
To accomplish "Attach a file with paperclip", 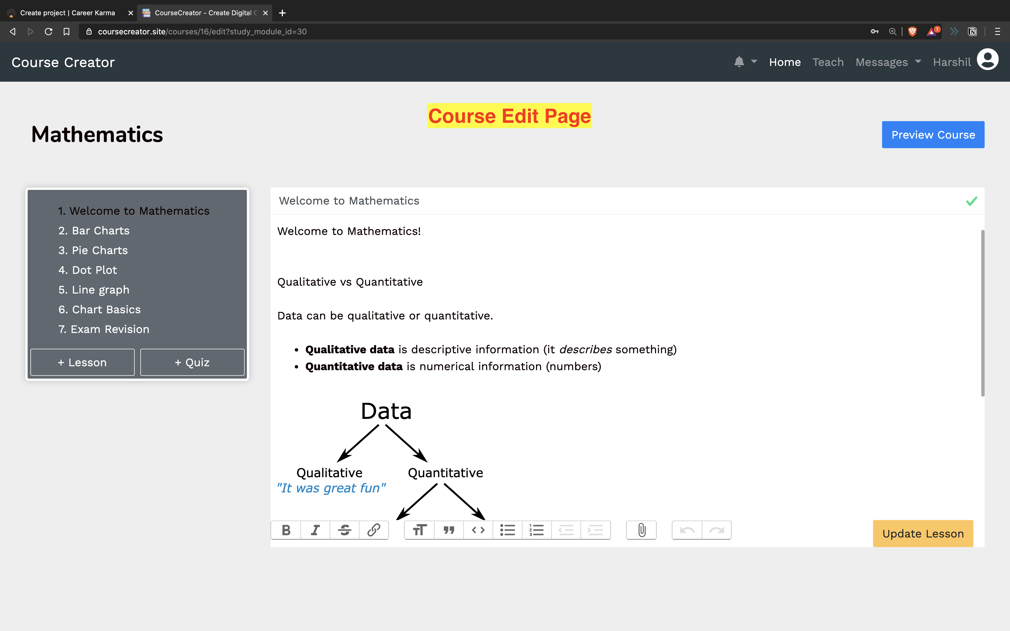I will pos(641,530).
